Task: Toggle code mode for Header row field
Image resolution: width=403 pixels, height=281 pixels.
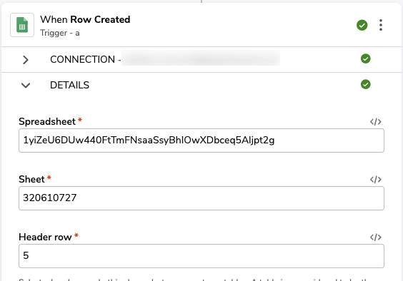Action: click(376, 237)
